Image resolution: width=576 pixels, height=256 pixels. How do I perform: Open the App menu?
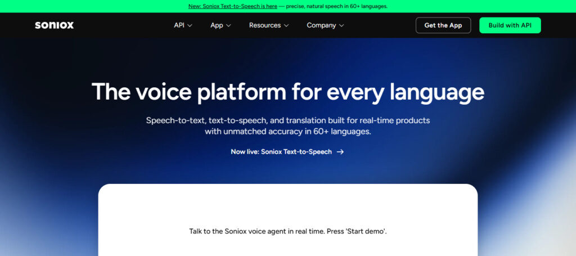pos(220,25)
